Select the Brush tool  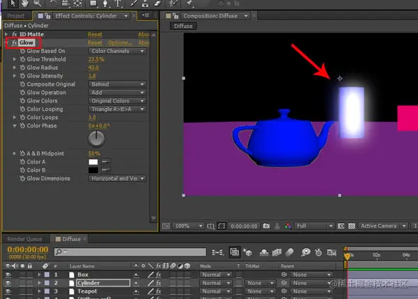coord(134,3)
